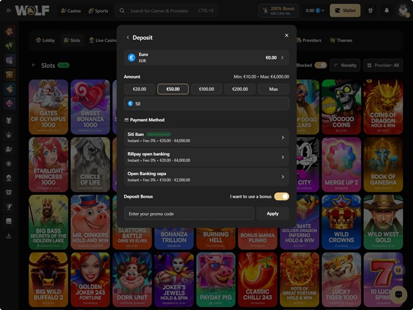
Task: Select the €100.00 amount preset
Action: point(206,89)
